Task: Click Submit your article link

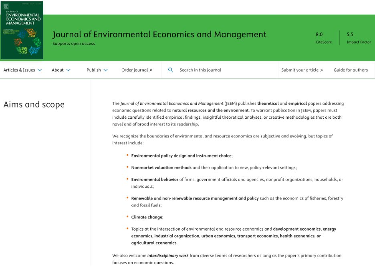Action: click(302, 70)
